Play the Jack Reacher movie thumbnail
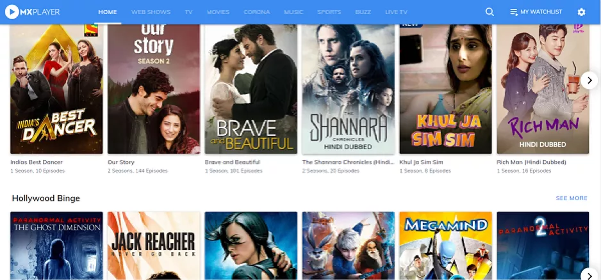Screen dimensions: 601x280 point(154,246)
